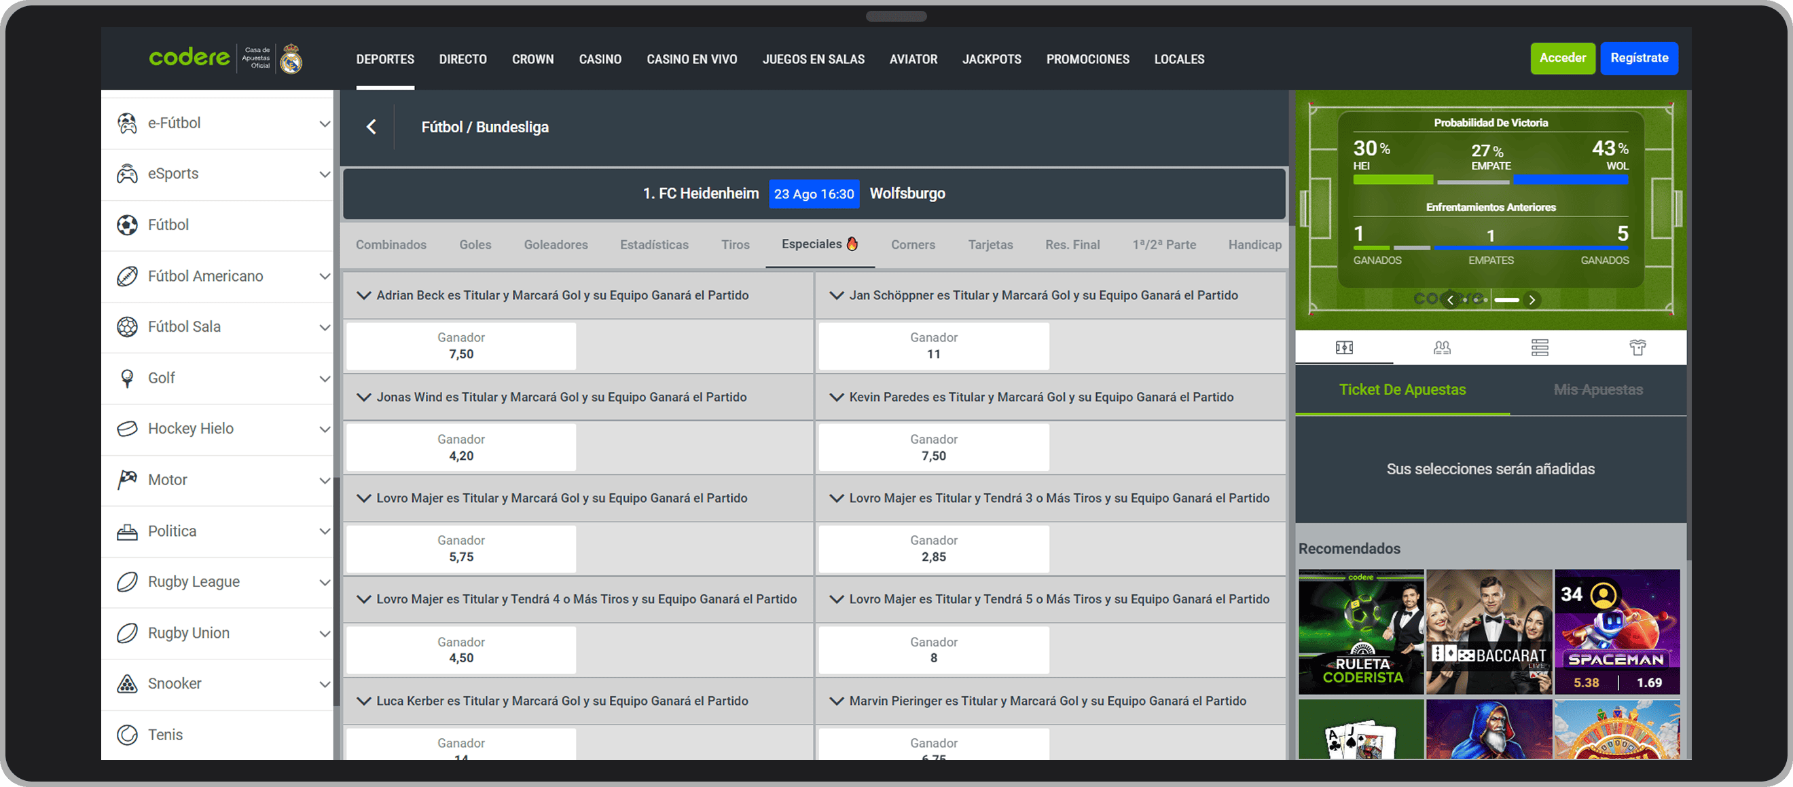Switch to the Handicap tab
The height and width of the screenshot is (787, 1793).
coord(1254,245)
